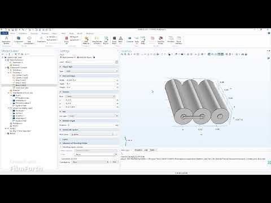Open the Axis type dropdown
The image size is (271, 203).
(x=93, y=116)
